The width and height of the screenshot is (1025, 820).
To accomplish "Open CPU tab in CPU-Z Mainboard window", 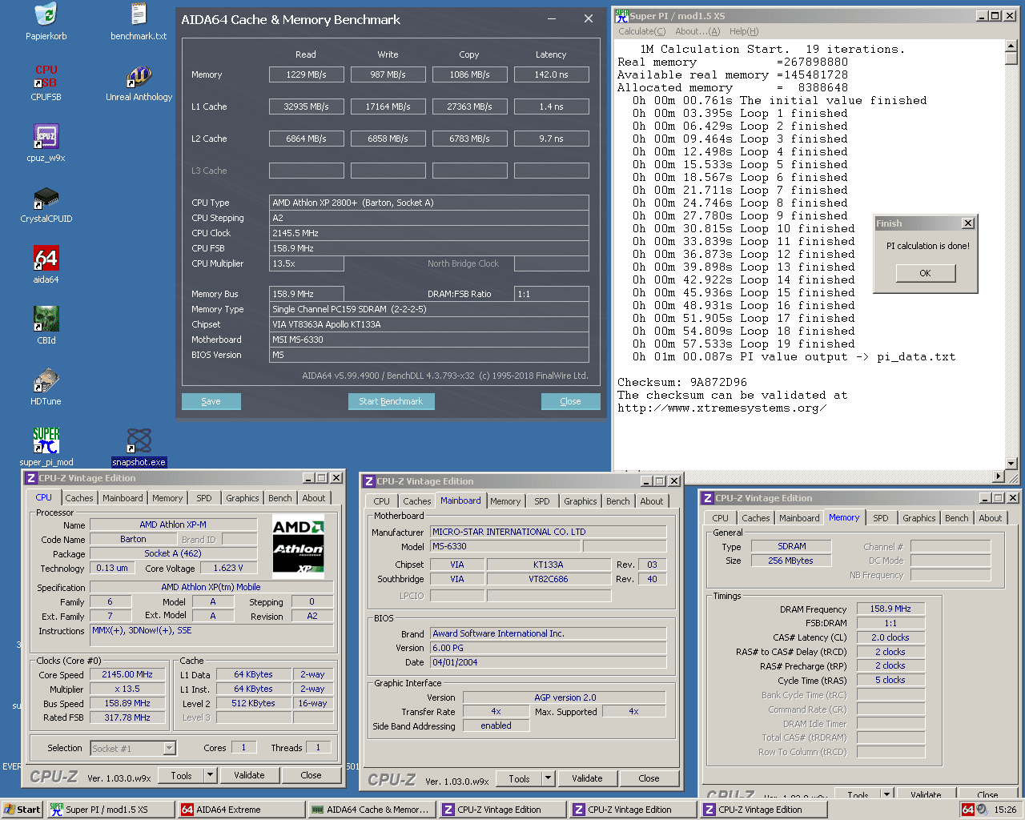I will pos(382,501).
